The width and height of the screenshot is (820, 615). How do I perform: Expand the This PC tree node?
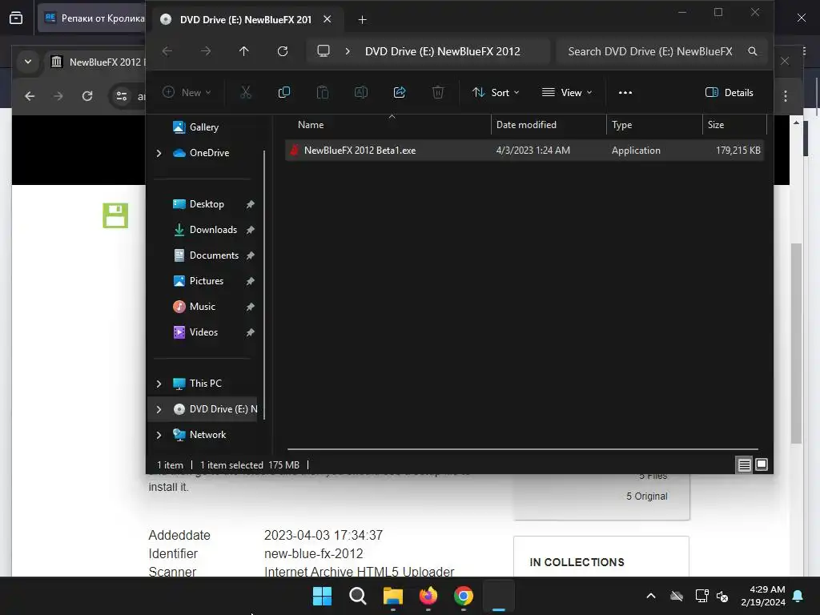[159, 384]
